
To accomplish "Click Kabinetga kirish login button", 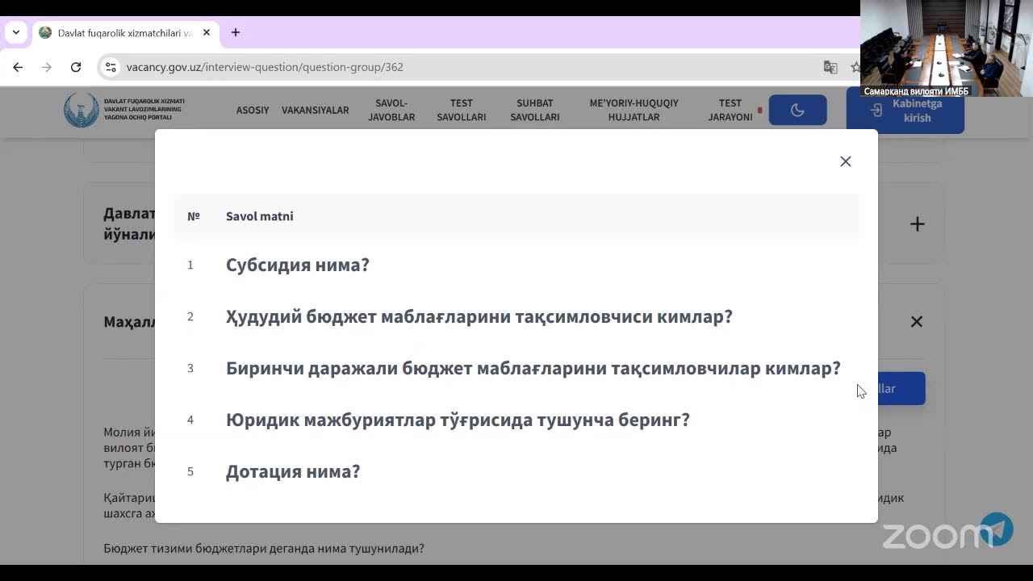I will (905, 111).
